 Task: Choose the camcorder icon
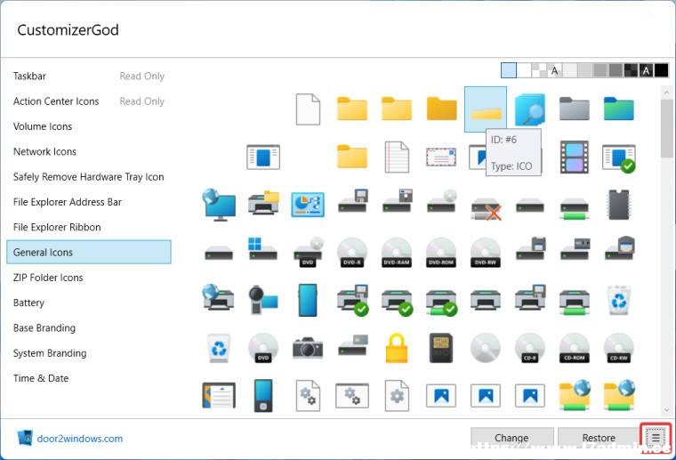tap(263, 300)
